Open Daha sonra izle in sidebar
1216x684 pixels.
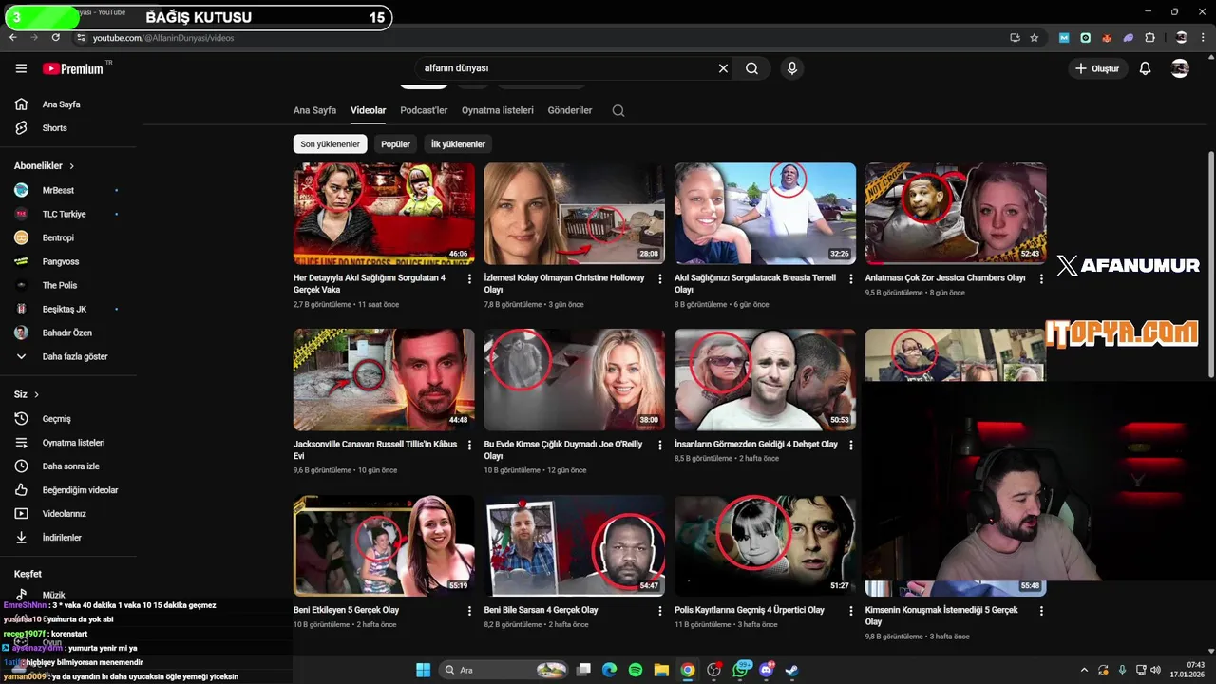[68, 466]
